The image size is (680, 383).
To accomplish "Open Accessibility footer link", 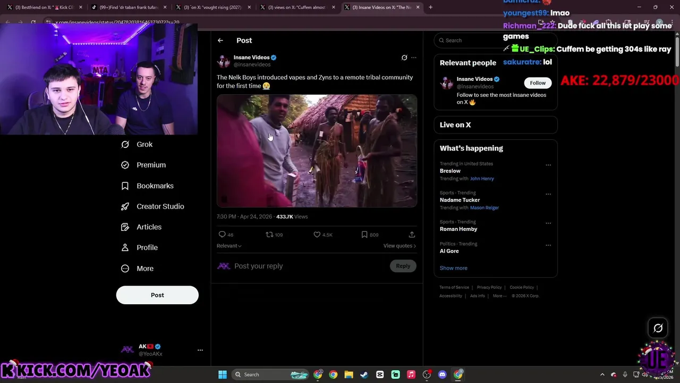I will pos(450,296).
